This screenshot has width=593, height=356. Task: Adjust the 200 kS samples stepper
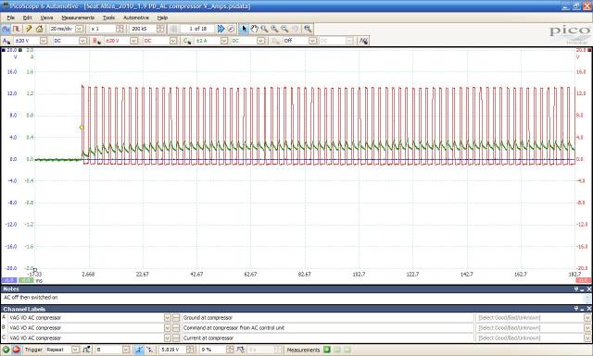pos(160,29)
